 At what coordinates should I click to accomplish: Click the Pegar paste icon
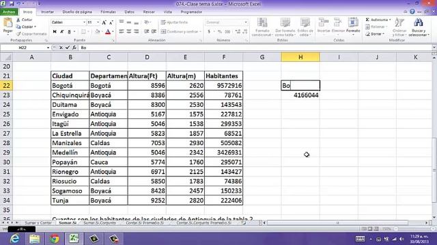coord(8,23)
